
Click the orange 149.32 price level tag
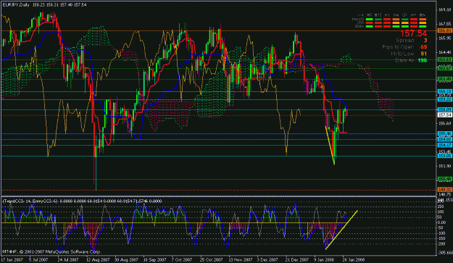(444, 190)
